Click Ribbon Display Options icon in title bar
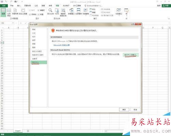Image resolution: width=171 pixels, height=136 pixels. pyautogui.click(x=157, y=1)
